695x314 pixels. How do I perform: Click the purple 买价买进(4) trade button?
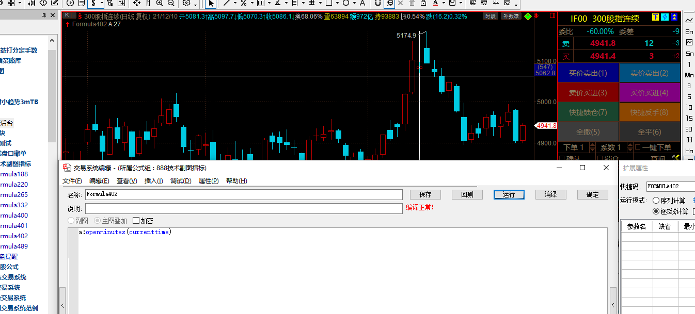tap(650, 93)
